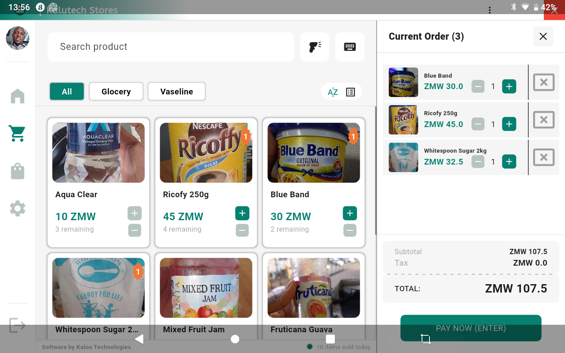Click the orange quantity badge on Ricofy
The image size is (565, 353).
click(x=245, y=137)
